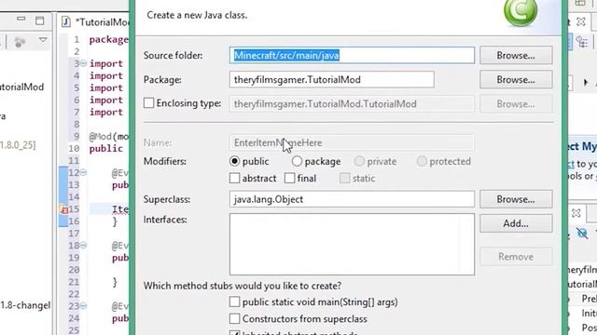Select the torialMod item in package explorer

pos(21,87)
